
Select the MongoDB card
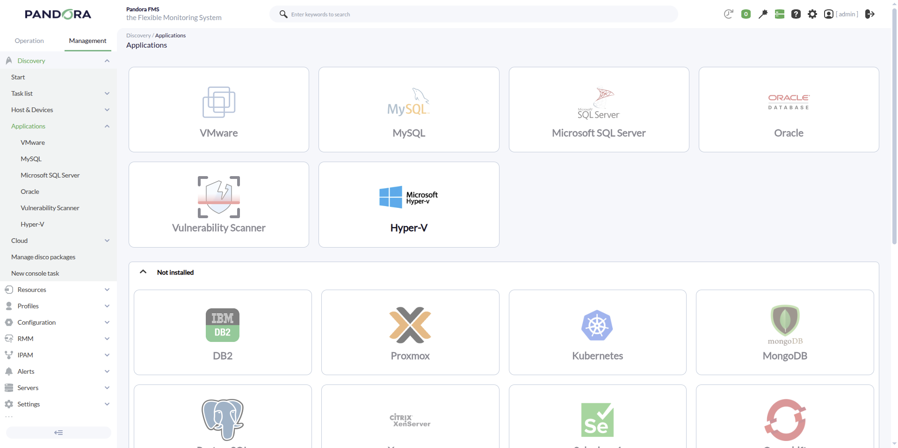785,332
